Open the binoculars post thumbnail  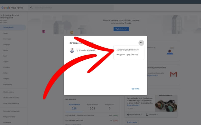click(x=166, y=103)
